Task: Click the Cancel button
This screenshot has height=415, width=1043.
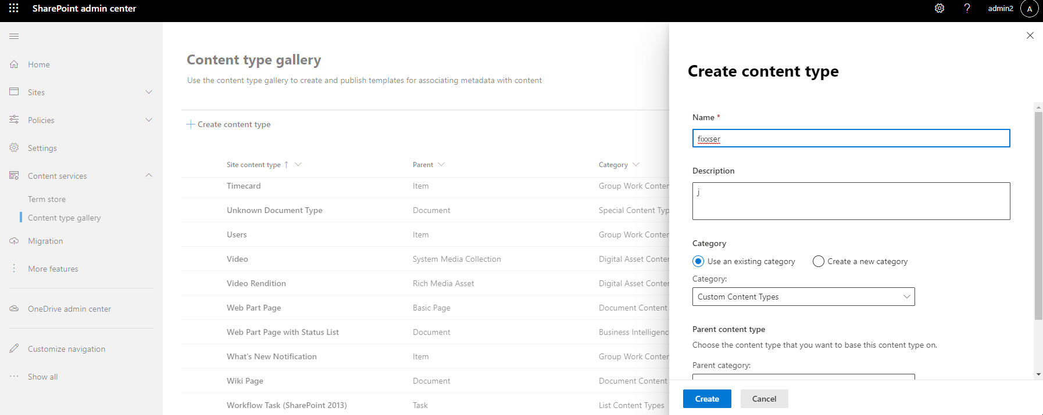Action: (764, 399)
